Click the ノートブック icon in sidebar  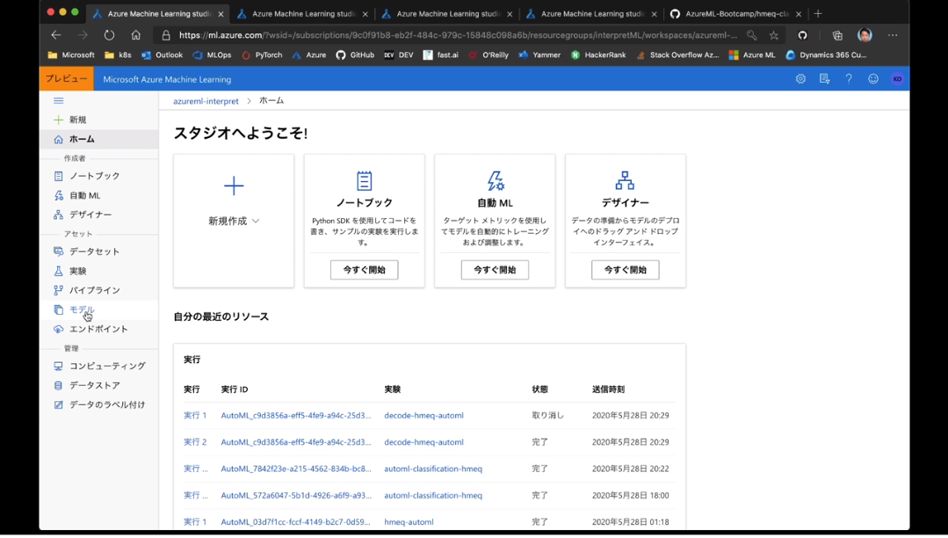pos(59,176)
